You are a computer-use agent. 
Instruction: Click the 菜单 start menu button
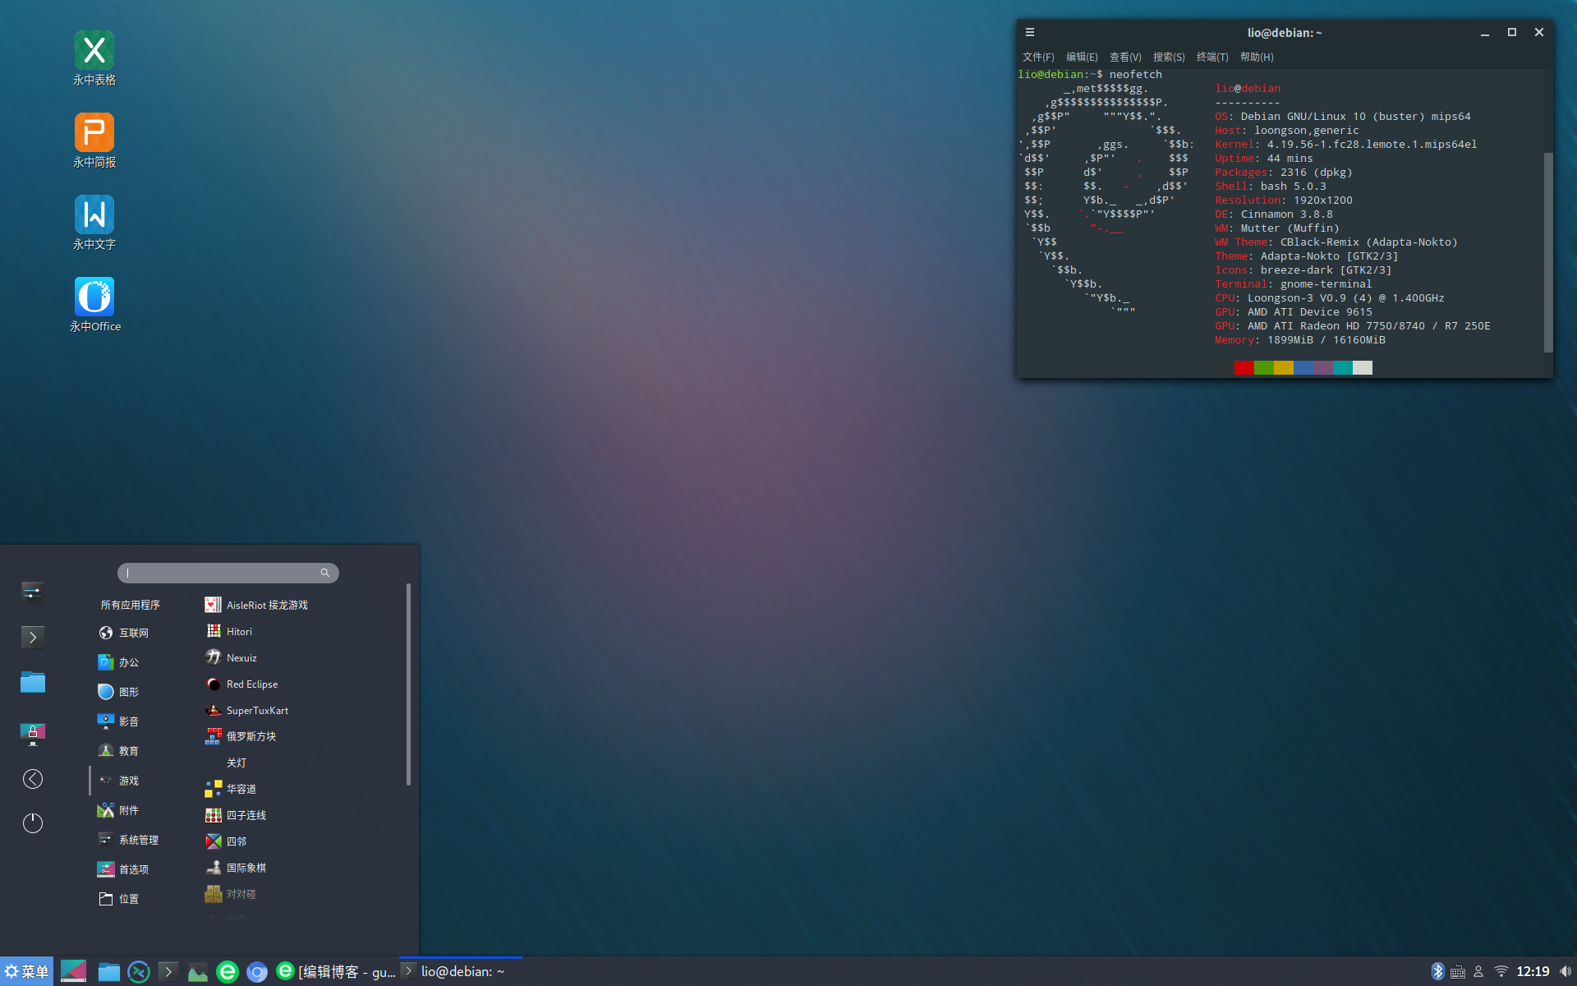pos(26,971)
